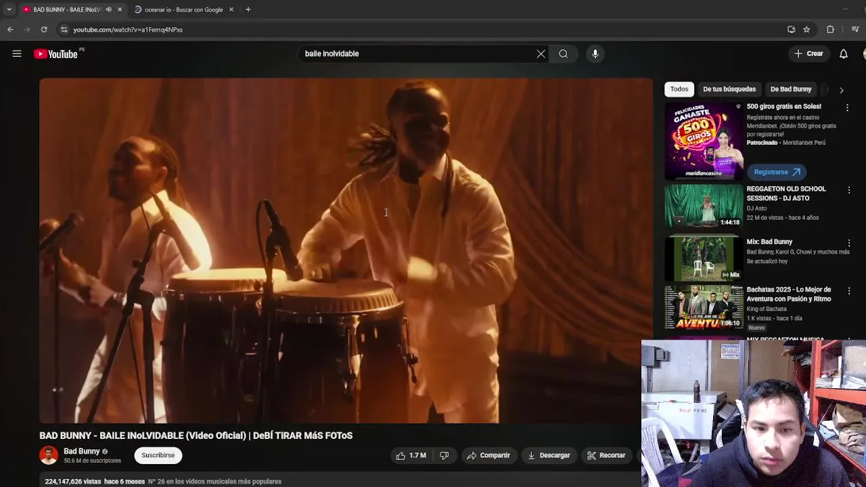Click the video title BAD BUNNY - BAILE INoLVIDABLE
The image size is (866, 487).
(x=196, y=436)
